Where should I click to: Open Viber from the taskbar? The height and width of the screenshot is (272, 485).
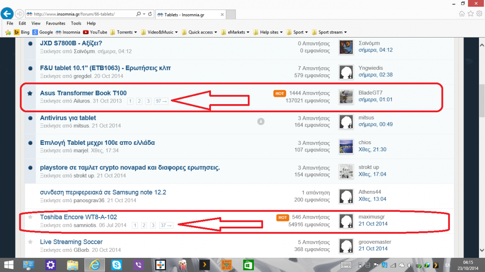pyautogui.click(x=139, y=265)
